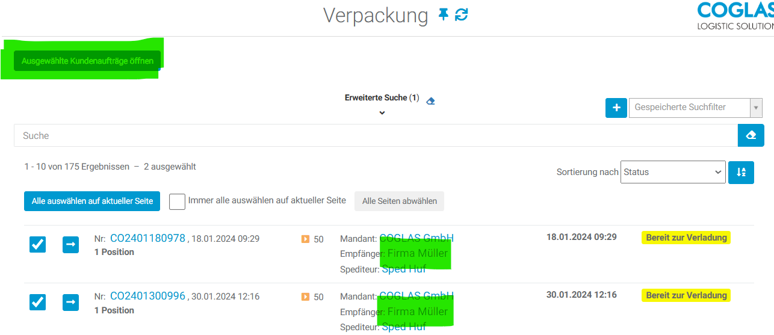Uncheck the checkbox for order CO2401180978
The image size is (774, 335).
click(37, 244)
